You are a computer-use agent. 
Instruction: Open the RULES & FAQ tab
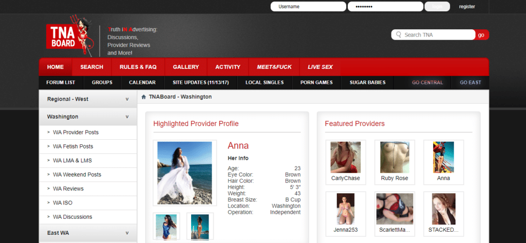138,67
